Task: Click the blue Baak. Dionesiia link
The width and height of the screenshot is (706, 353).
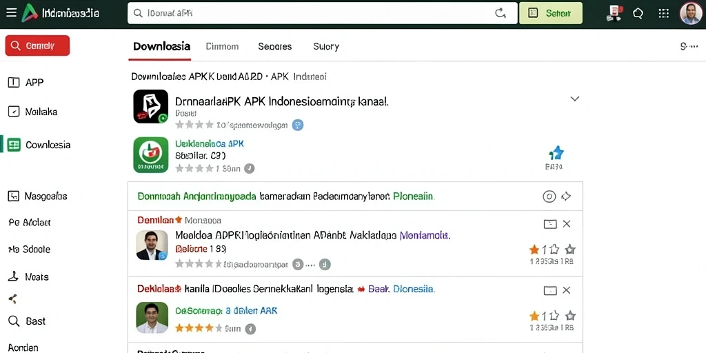Action: pos(402,289)
